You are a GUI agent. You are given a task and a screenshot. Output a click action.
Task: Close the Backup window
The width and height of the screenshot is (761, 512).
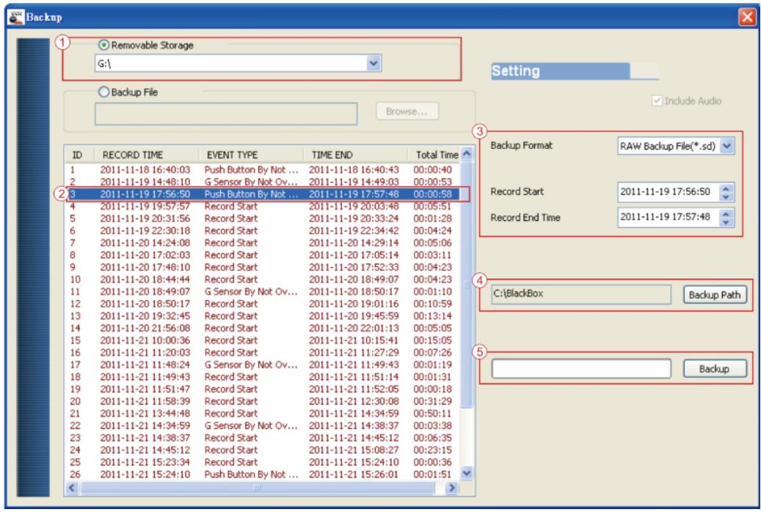click(747, 17)
